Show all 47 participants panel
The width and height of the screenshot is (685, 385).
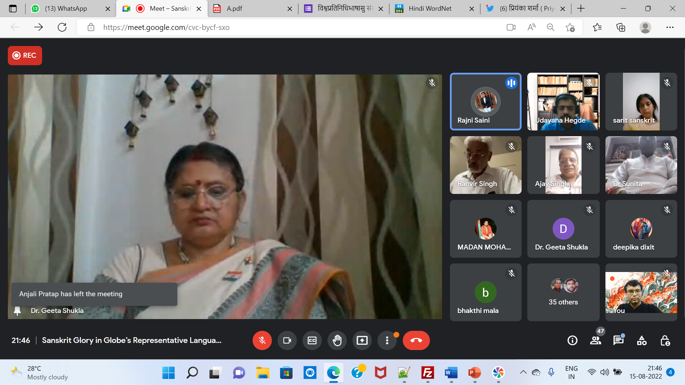[x=595, y=340]
